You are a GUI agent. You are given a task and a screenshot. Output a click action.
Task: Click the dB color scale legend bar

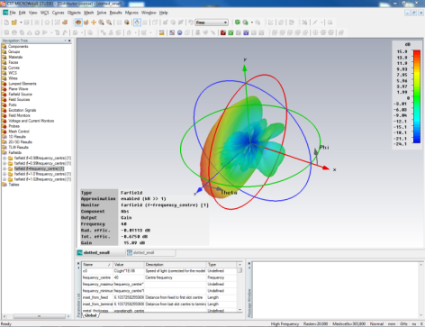coord(417,96)
